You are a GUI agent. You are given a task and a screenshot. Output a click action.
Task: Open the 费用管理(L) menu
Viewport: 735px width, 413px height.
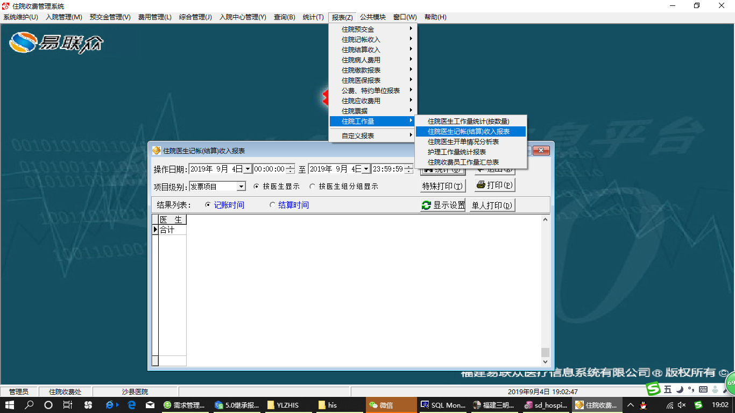(x=154, y=17)
